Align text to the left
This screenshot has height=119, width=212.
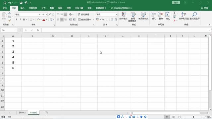click(x=58, y=20)
